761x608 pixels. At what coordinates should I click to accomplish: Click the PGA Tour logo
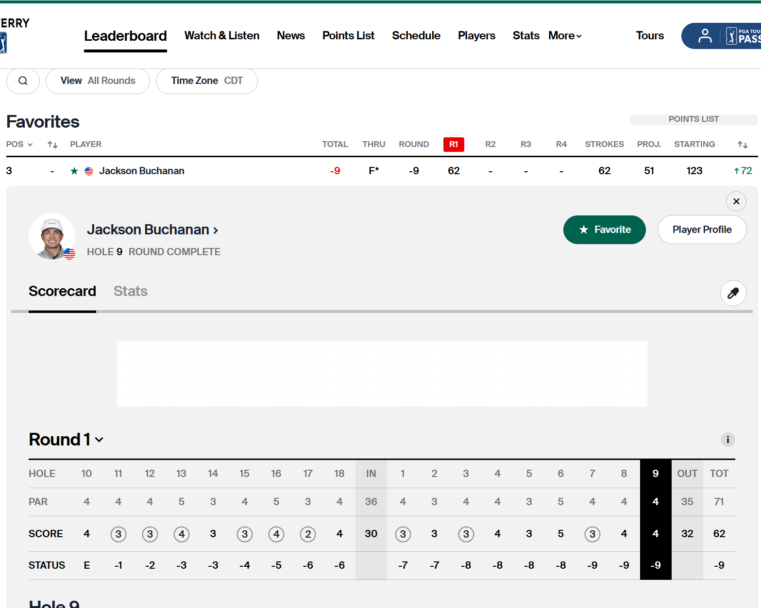point(3,43)
